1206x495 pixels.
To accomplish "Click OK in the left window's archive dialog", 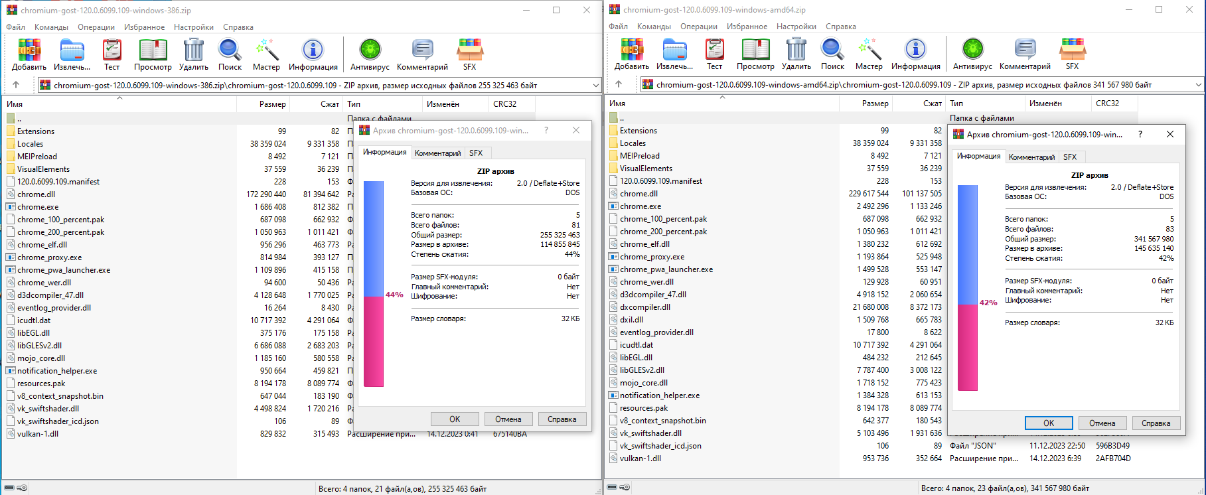I will [455, 419].
